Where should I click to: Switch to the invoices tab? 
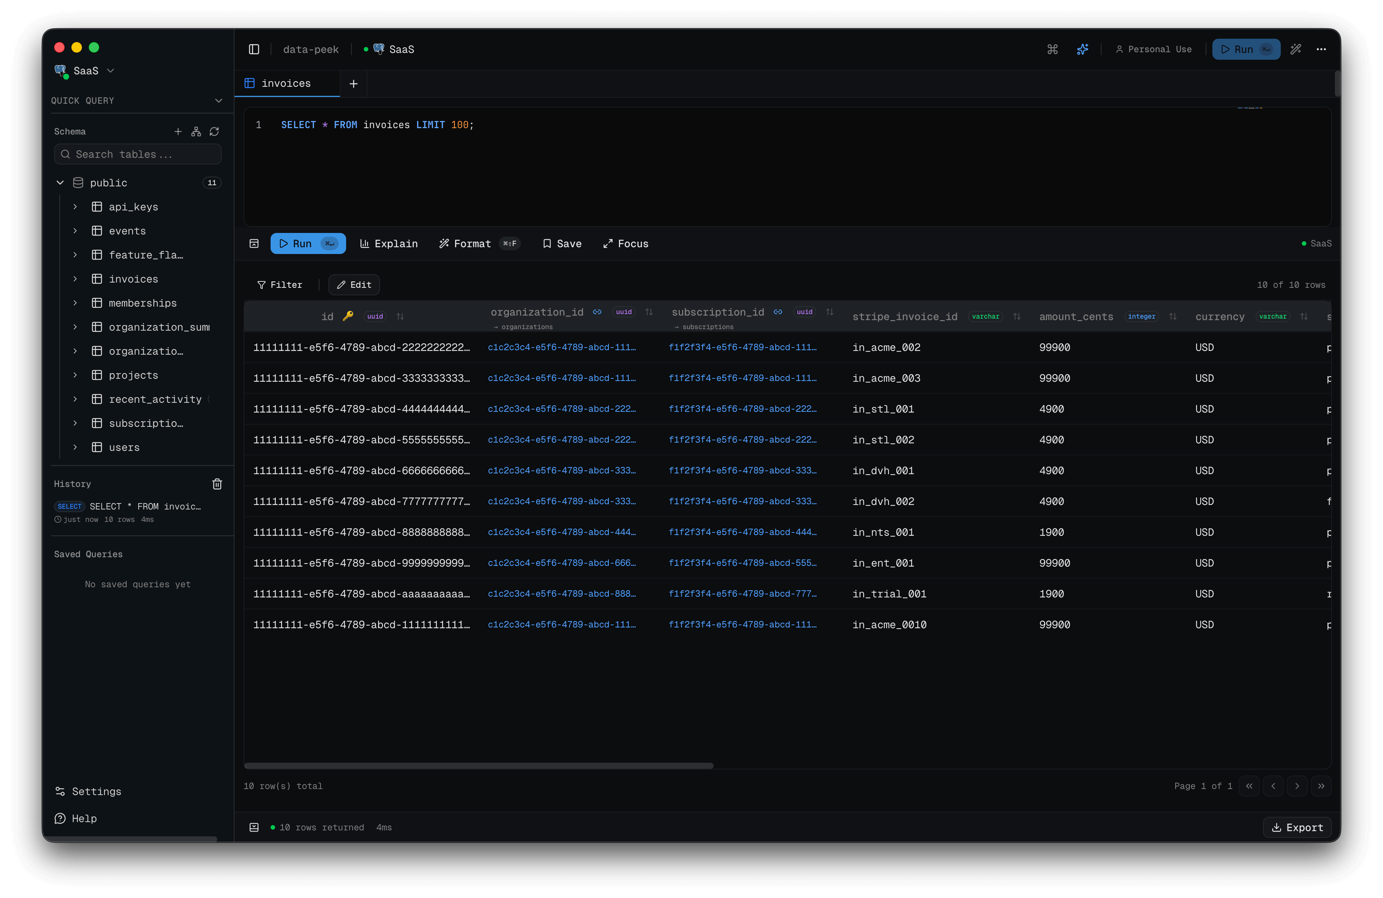286,83
